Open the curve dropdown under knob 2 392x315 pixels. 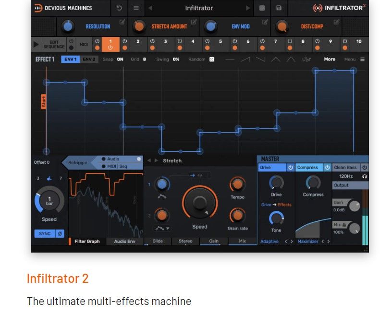tap(162, 228)
